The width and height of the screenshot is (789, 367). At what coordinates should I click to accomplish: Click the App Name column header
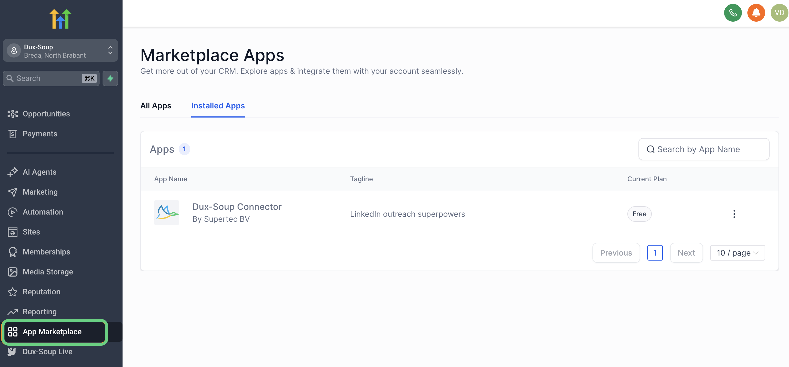(x=170, y=179)
